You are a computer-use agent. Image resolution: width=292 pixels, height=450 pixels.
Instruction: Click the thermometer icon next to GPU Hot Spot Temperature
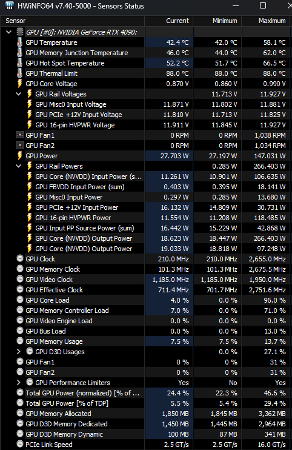[x=19, y=63]
